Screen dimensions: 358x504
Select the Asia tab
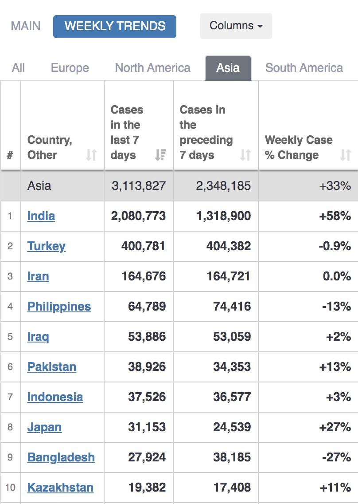click(x=228, y=68)
